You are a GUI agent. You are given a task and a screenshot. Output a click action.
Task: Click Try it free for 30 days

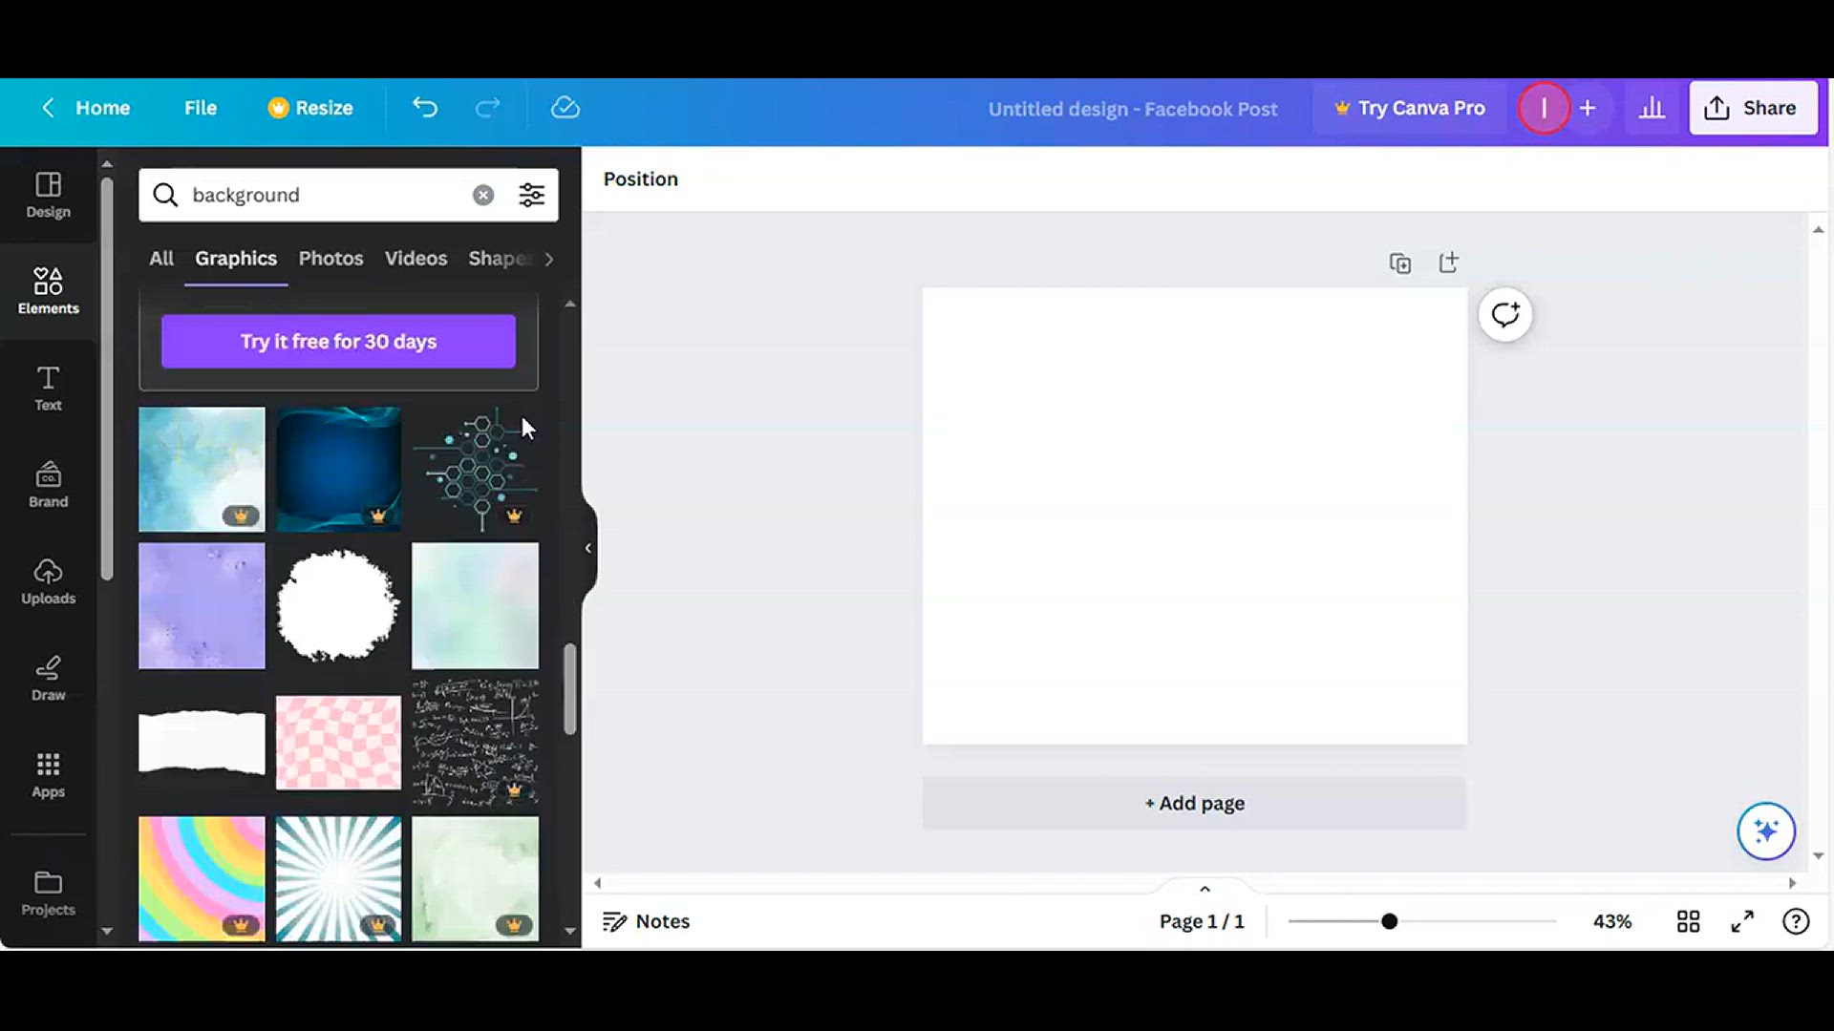pos(338,341)
